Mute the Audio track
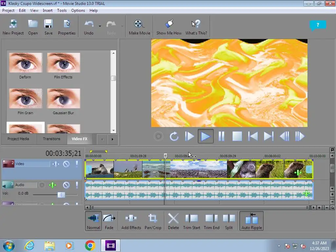The height and width of the screenshot is (252, 336). click(66, 185)
